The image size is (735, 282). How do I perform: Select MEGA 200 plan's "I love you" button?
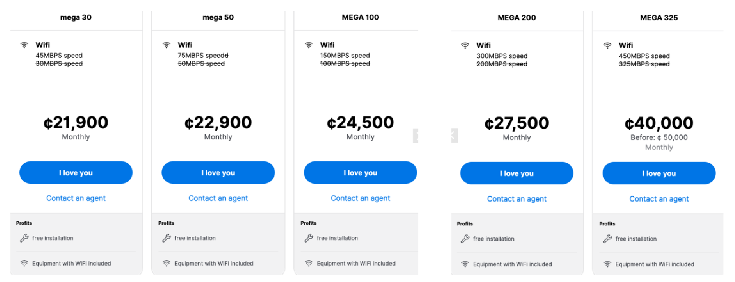coord(516,173)
